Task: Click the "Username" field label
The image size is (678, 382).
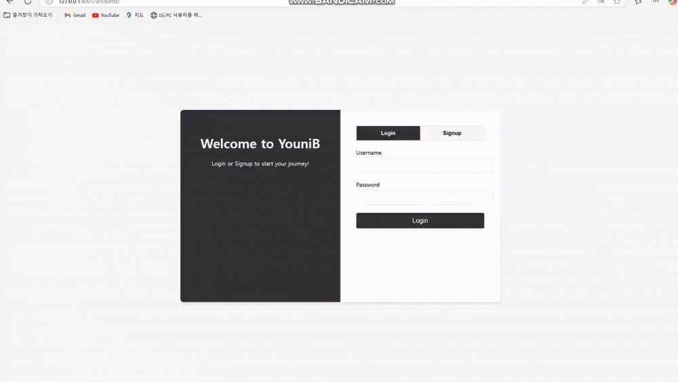Action: coord(369,153)
